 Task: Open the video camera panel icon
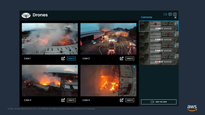pos(165,14)
